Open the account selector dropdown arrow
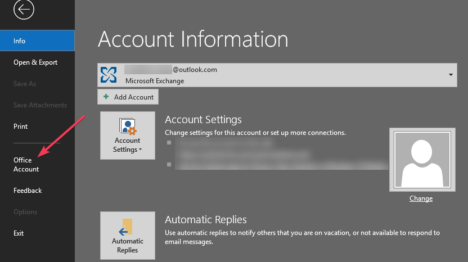468x262 pixels. point(451,75)
